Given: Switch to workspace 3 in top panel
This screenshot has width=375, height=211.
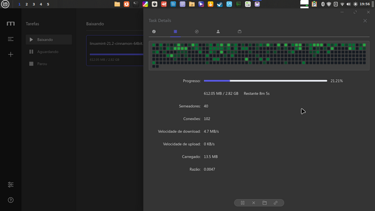Looking at the screenshot, I should [34, 4].
